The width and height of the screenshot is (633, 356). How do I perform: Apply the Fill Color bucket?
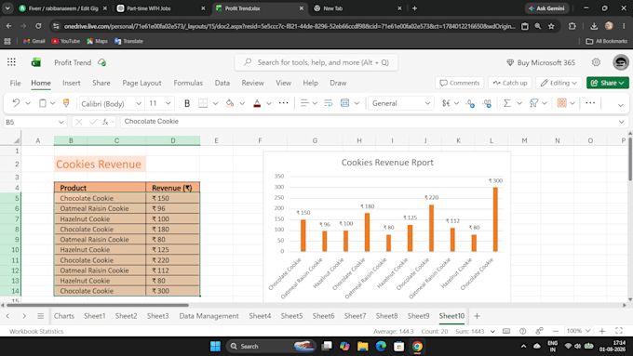[x=230, y=103]
